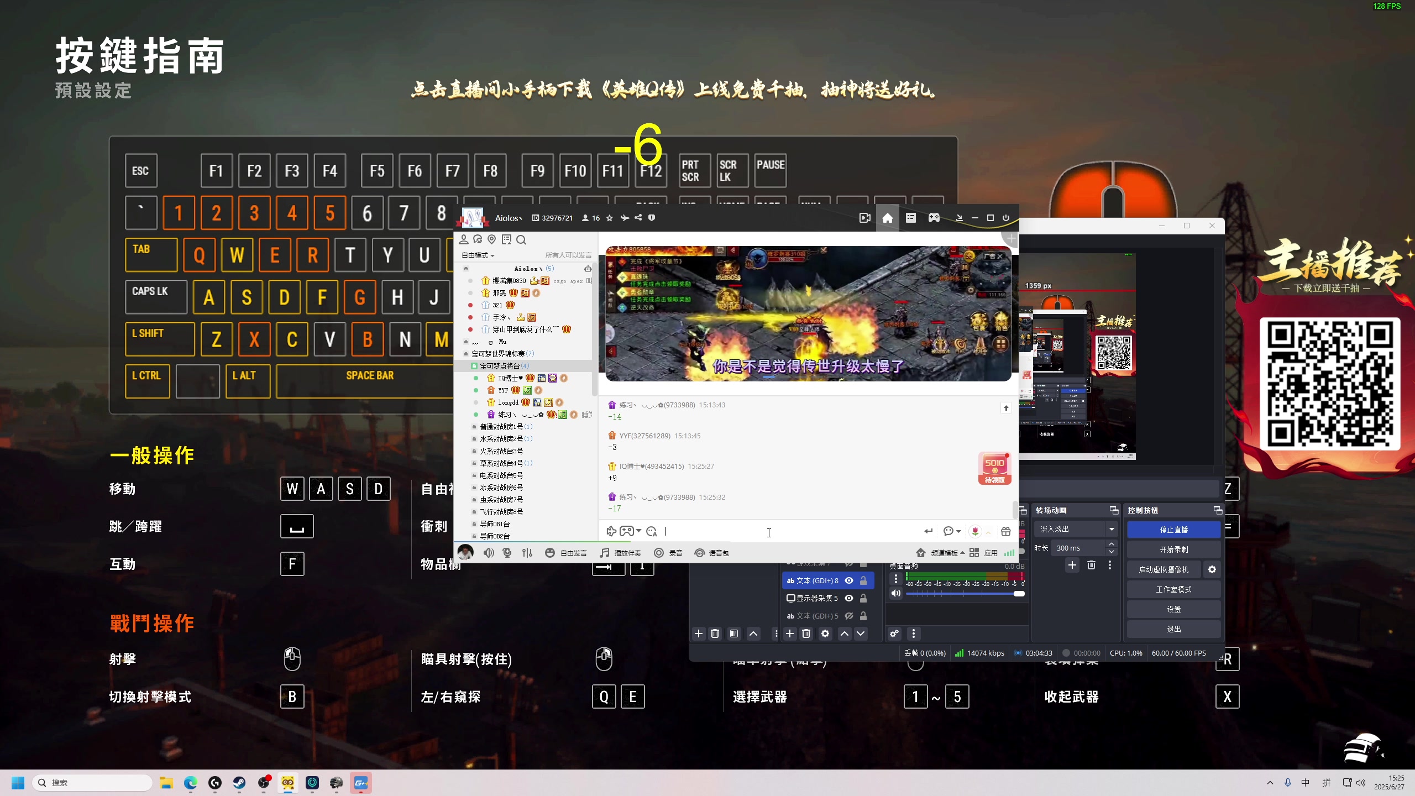Click the report shield icon in YY header

(x=652, y=218)
